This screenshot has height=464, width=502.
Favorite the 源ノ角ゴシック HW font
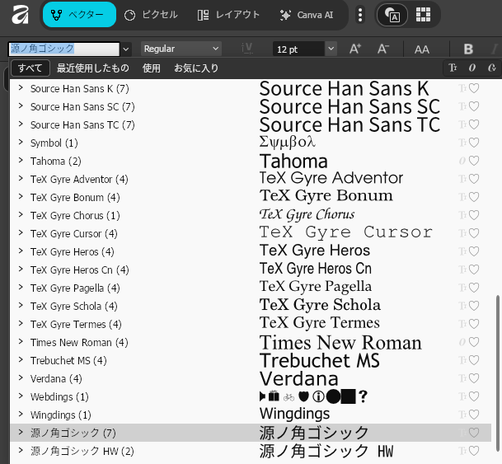click(474, 451)
